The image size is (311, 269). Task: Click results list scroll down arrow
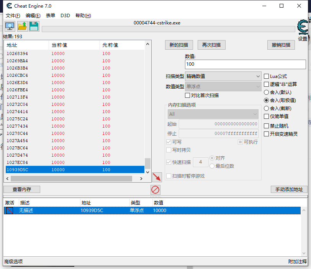[147, 172]
